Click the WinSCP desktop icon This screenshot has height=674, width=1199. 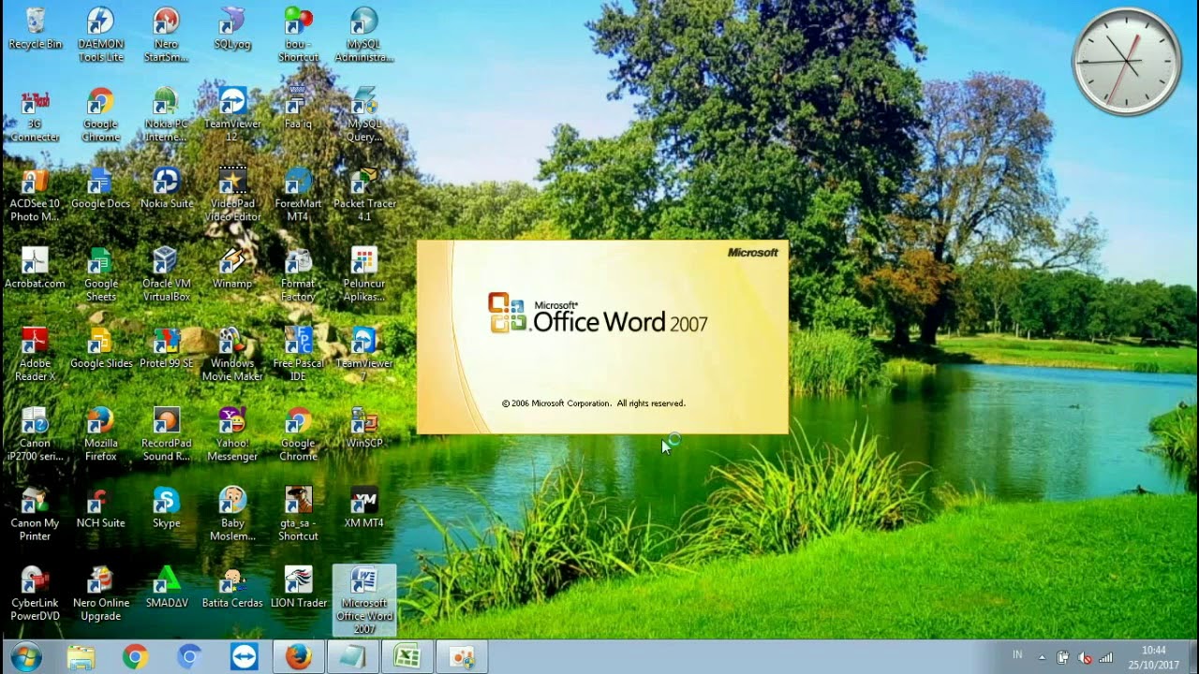pyautogui.click(x=363, y=429)
